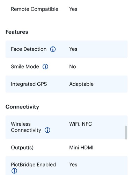Select the Adaptable value text
The width and height of the screenshot is (133, 175).
click(81, 84)
